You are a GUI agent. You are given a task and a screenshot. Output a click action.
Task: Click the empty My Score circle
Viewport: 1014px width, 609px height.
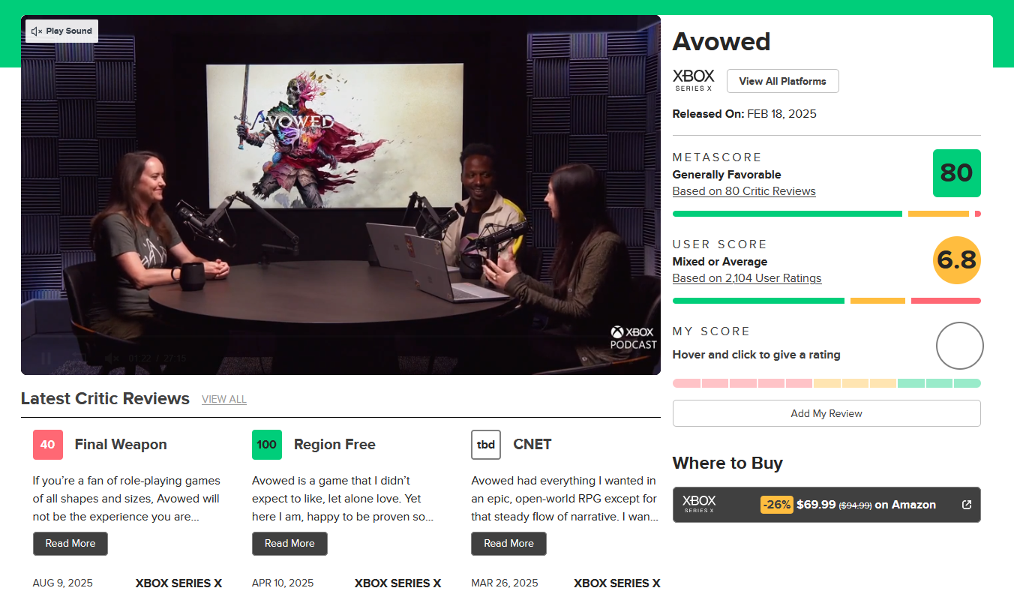pyautogui.click(x=959, y=346)
